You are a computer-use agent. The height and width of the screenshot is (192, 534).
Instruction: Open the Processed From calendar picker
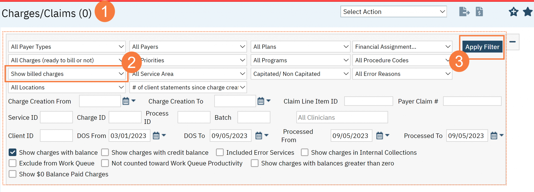click(380, 135)
